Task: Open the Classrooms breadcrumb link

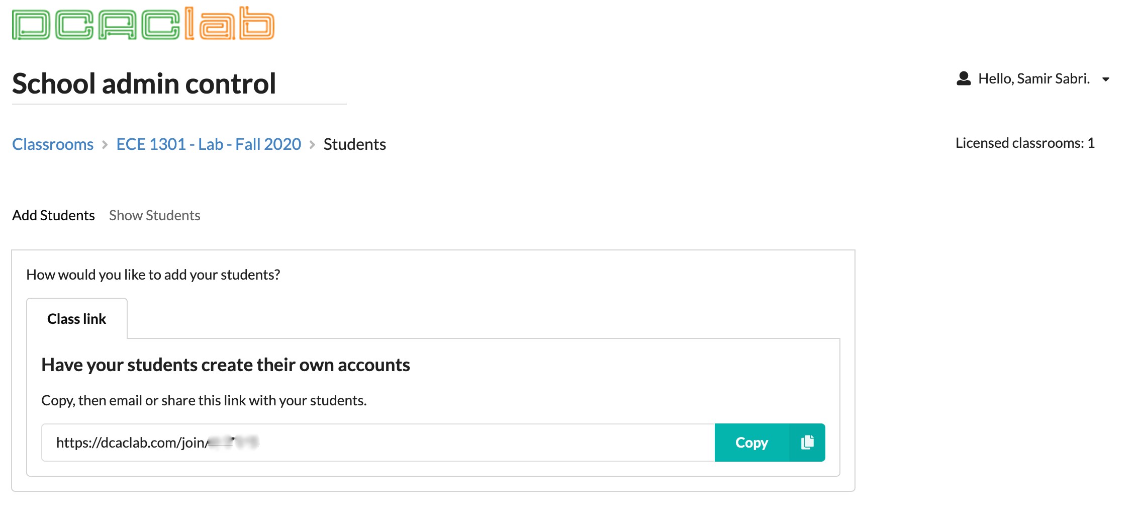Action: tap(52, 144)
